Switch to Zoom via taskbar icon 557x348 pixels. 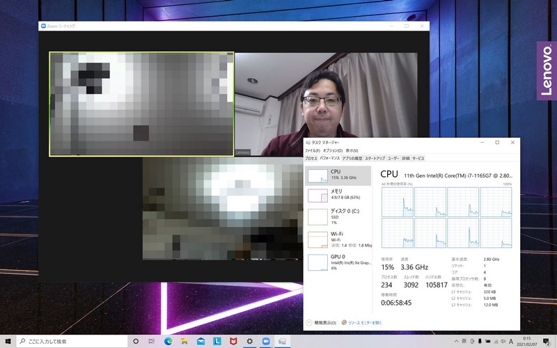(266, 341)
